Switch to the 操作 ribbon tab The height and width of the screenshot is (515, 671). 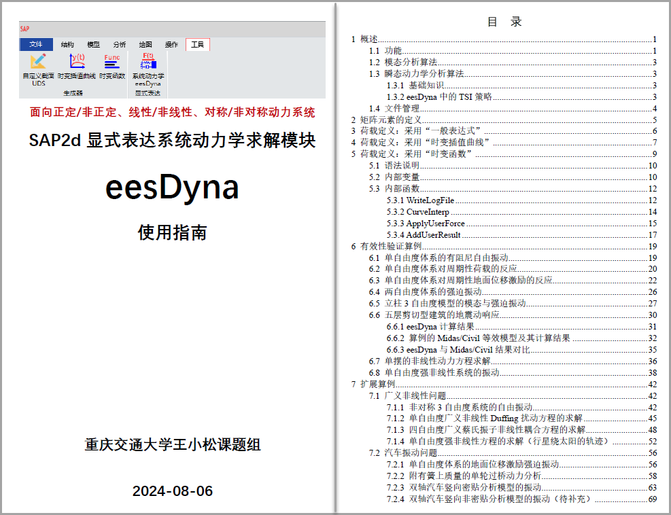click(171, 44)
